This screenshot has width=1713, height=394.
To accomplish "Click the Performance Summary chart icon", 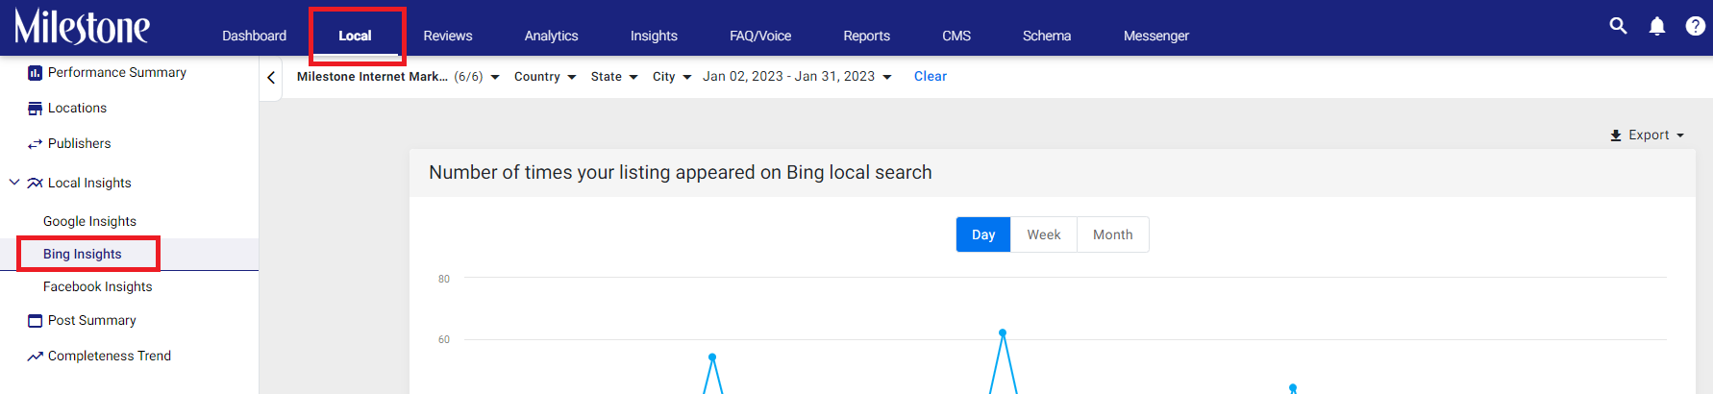I will [36, 73].
